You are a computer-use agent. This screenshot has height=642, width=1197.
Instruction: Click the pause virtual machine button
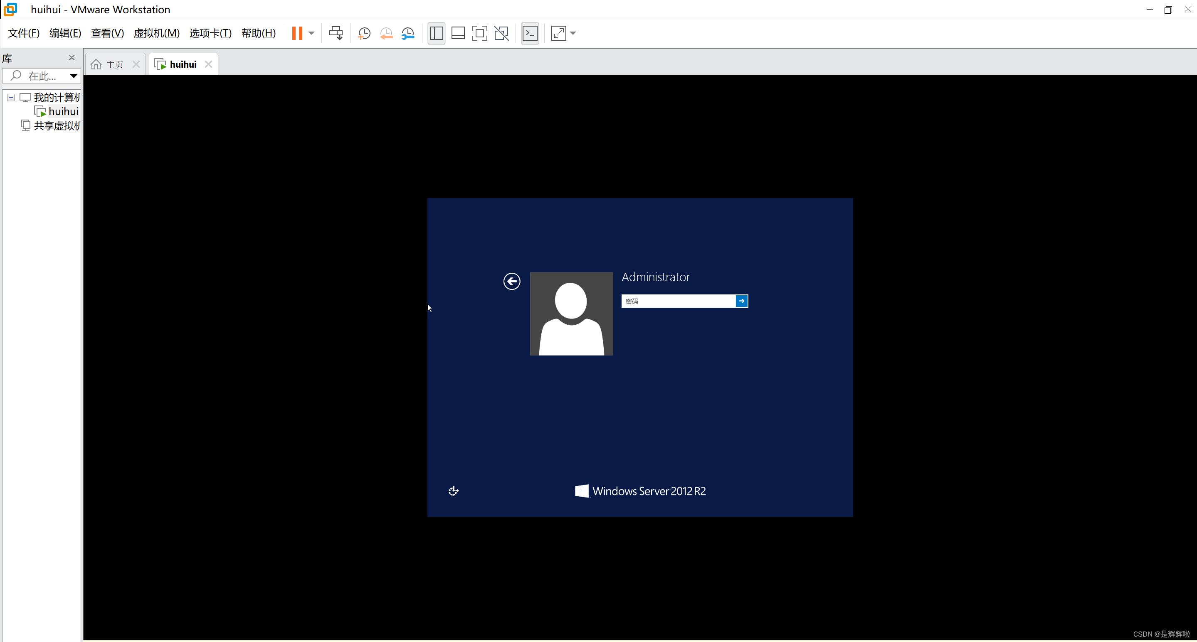[x=297, y=33]
